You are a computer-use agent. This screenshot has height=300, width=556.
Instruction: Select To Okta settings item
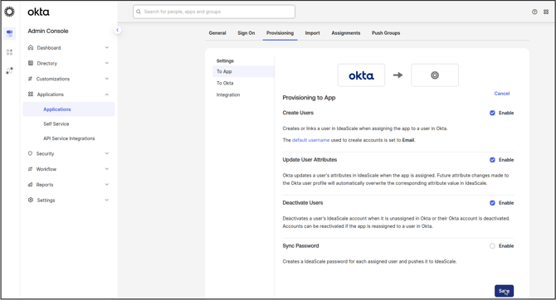[225, 83]
